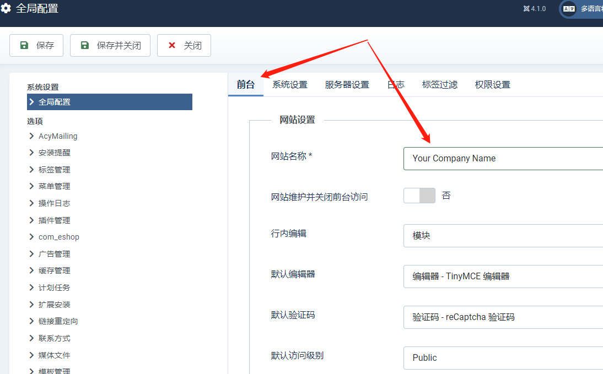Click the Joomla 4.1.0 version icon
Image resolution: width=603 pixels, height=374 pixels.
[526, 9]
